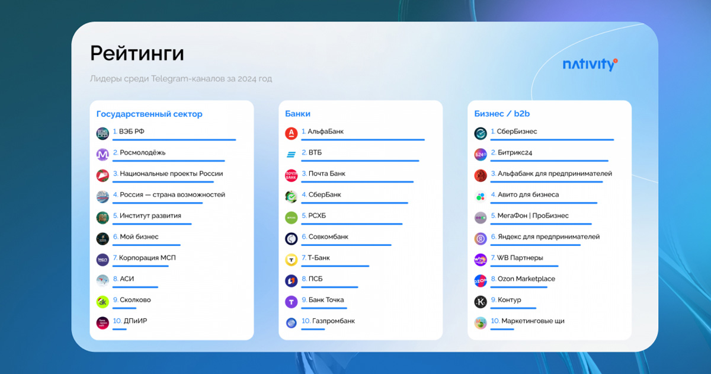Click the СберБанк green logo

point(291,197)
